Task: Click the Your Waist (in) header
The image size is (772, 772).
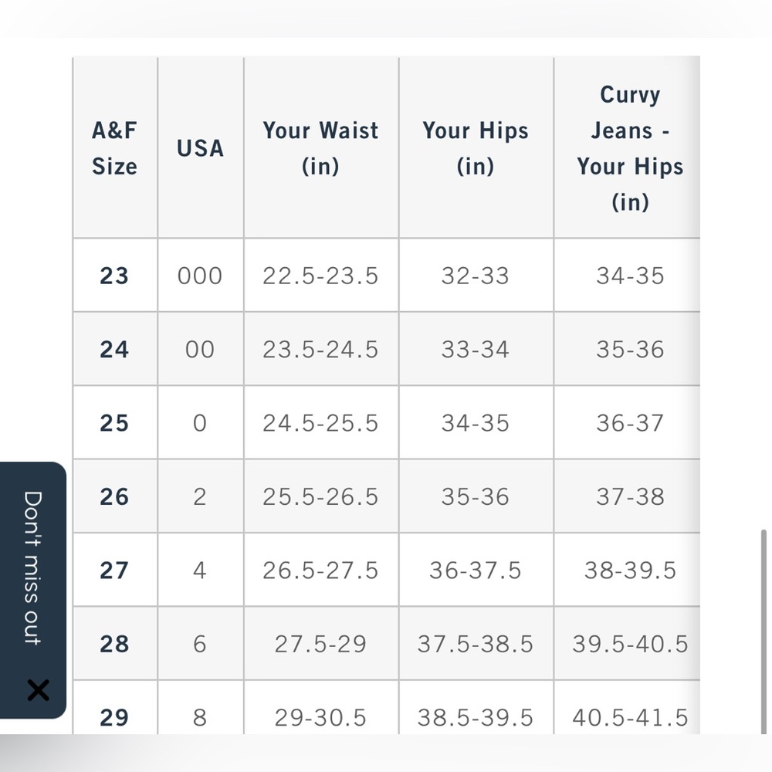Action: 321,147
